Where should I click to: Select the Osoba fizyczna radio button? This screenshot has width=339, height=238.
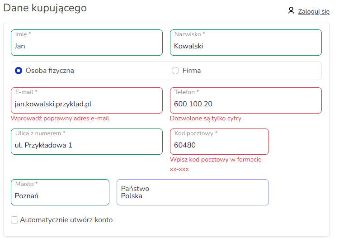[x=19, y=71]
